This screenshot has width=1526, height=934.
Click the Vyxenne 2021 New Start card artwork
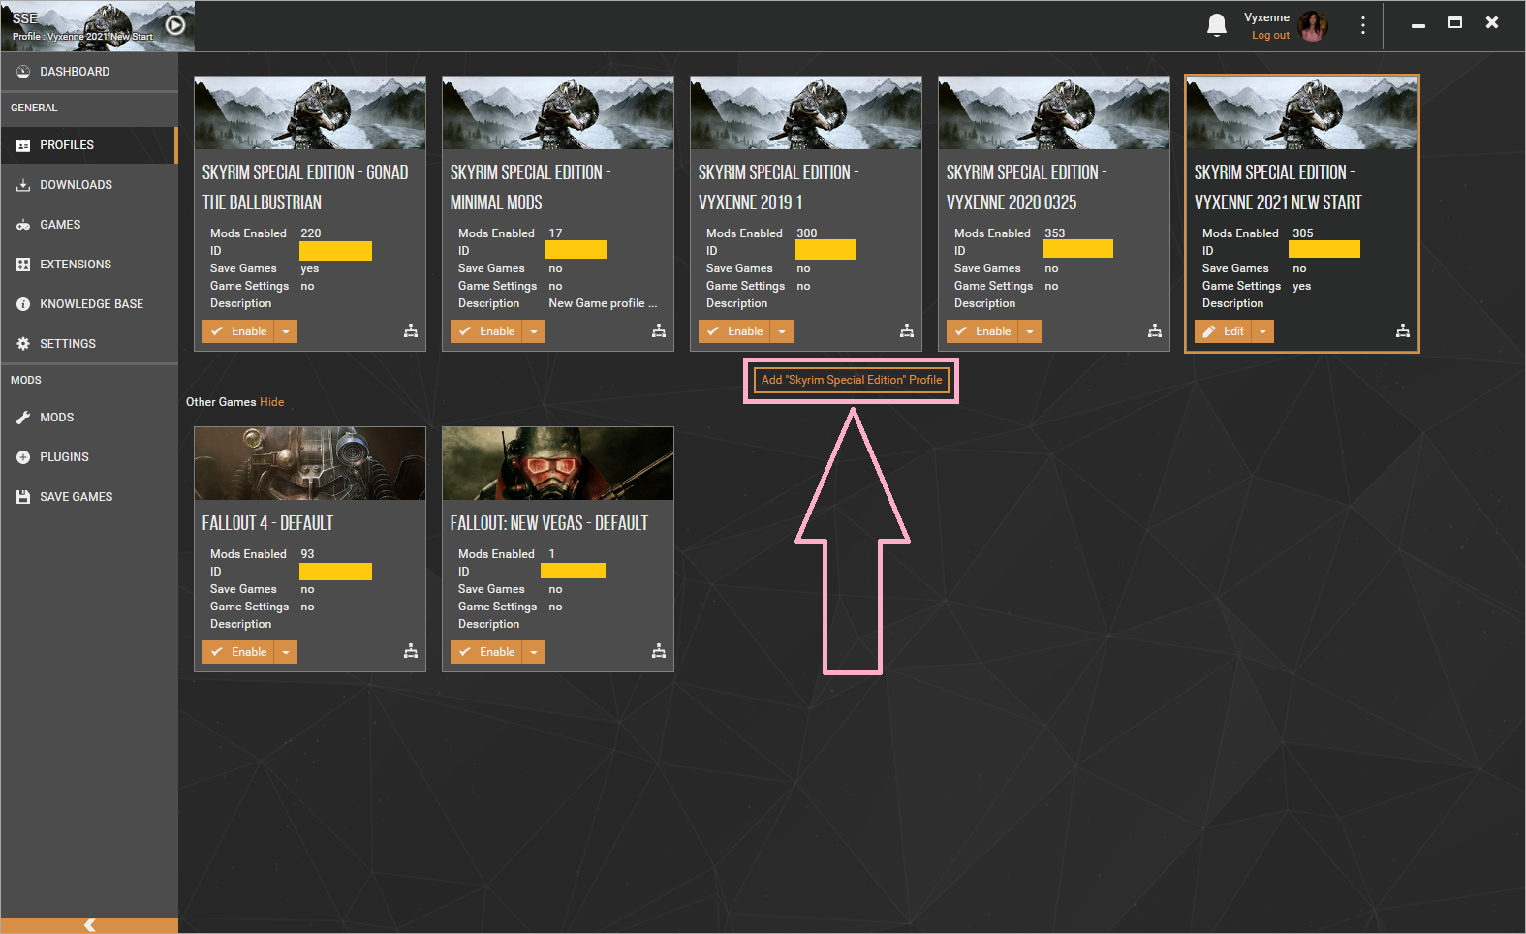click(x=1302, y=112)
